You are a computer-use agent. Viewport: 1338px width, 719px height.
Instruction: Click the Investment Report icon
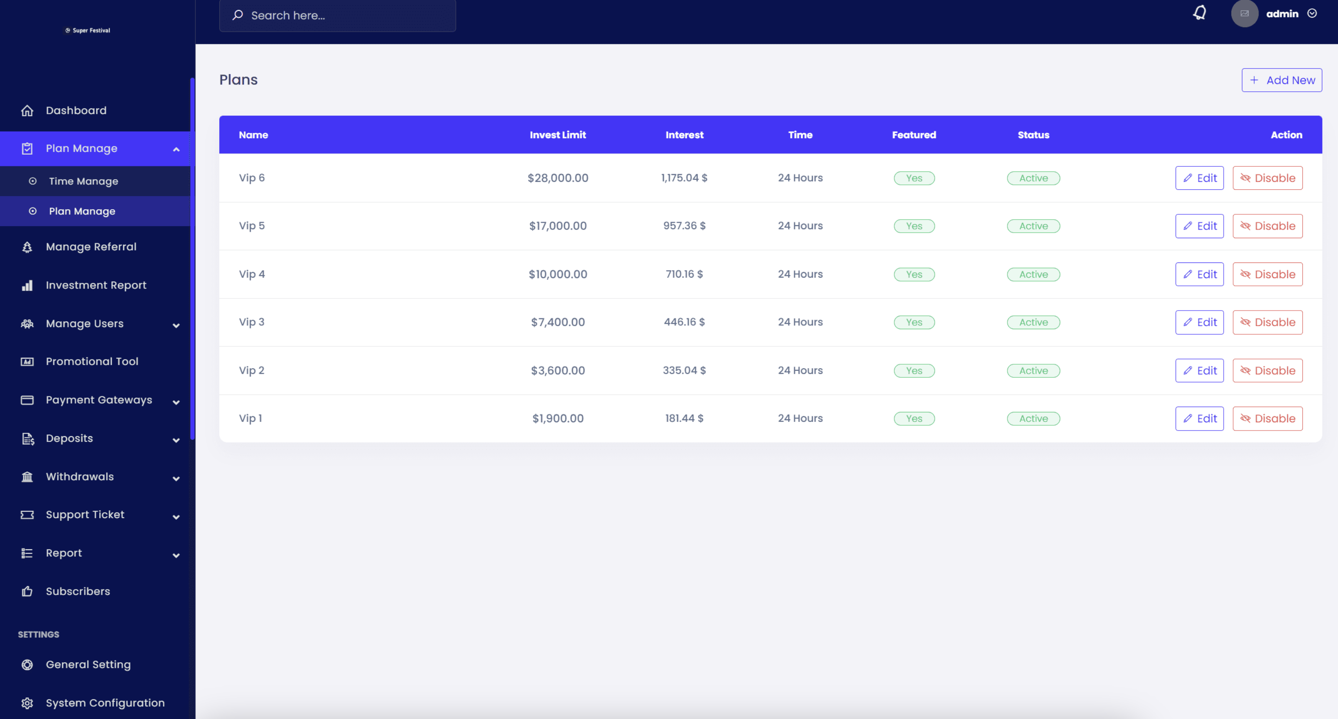coord(26,285)
